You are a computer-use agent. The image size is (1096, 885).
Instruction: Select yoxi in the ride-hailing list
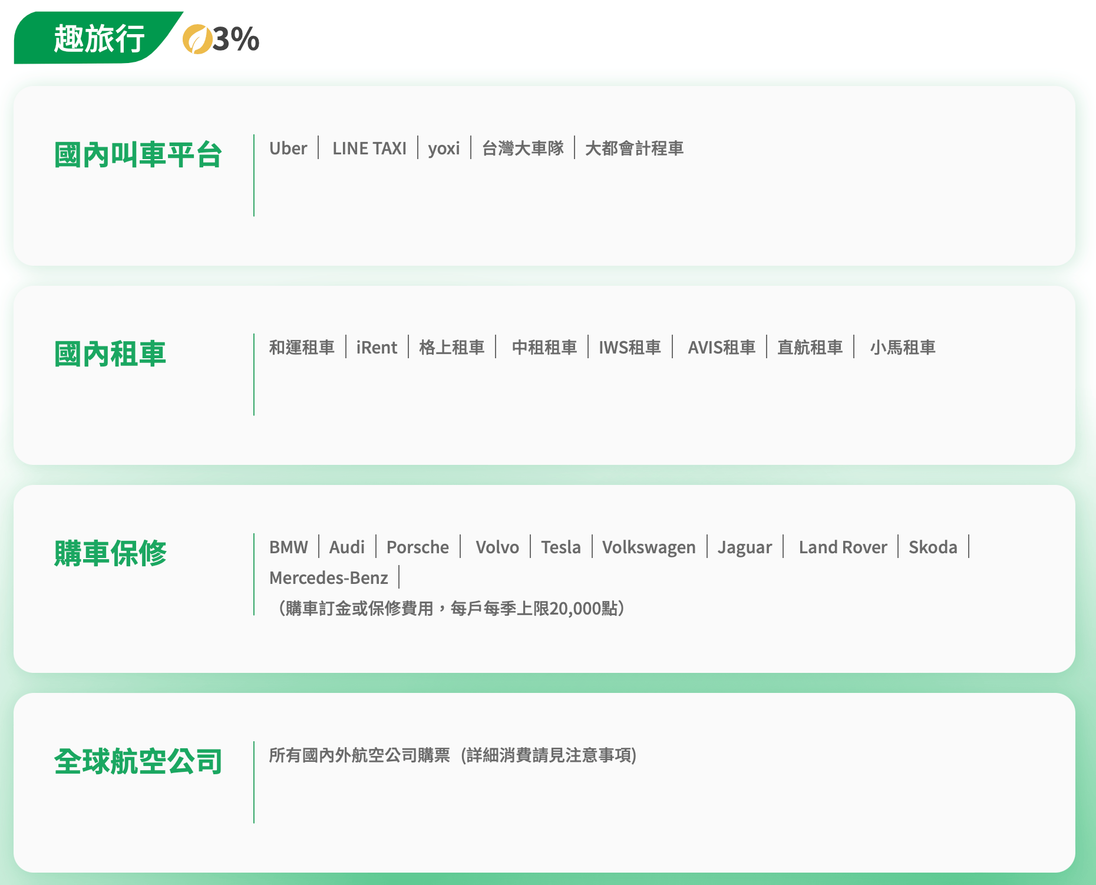[x=444, y=148]
